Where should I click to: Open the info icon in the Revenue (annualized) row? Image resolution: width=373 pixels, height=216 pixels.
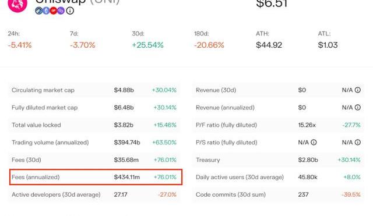coord(357,107)
